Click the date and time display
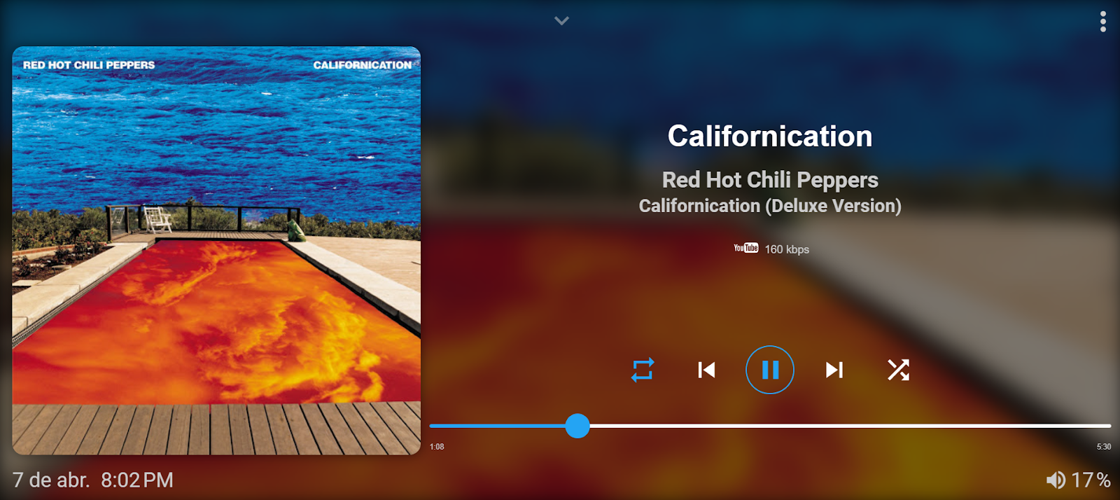This screenshot has height=500, width=1120. pyautogui.click(x=93, y=480)
